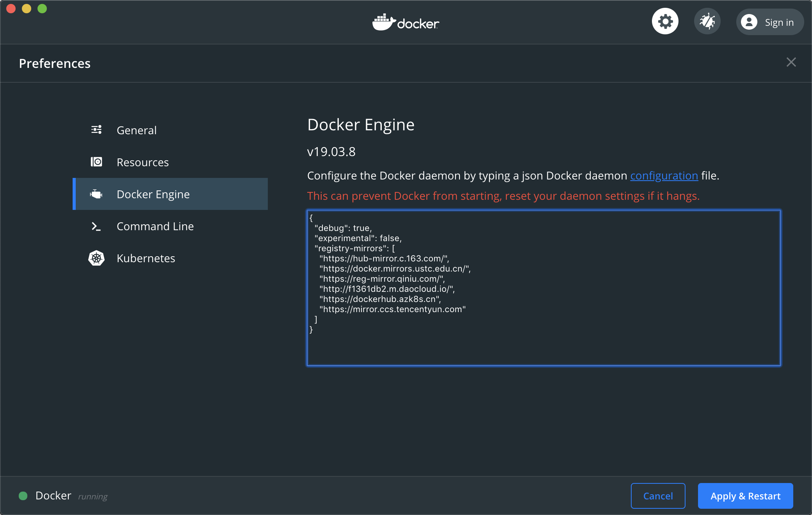Open the Resources preferences tab
The width and height of the screenshot is (812, 515).
tap(170, 162)
